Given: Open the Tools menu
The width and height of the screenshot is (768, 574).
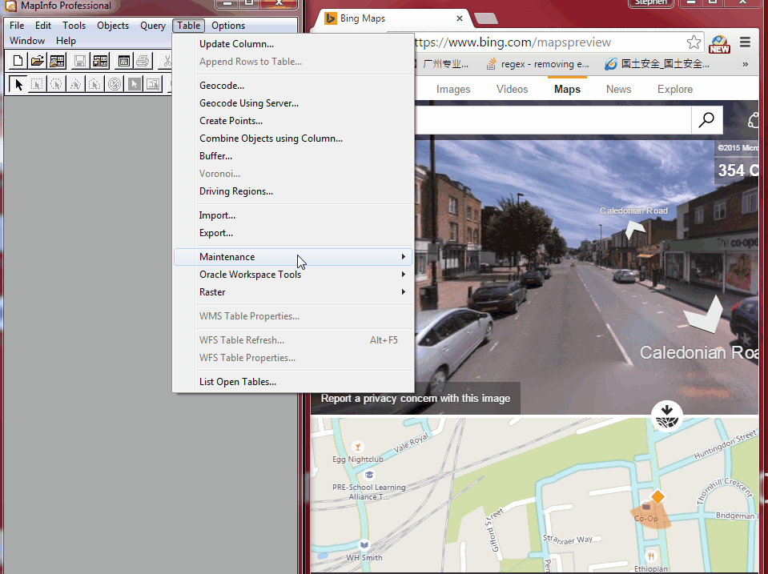Looking at the screenshot, I should click(74, 26).
